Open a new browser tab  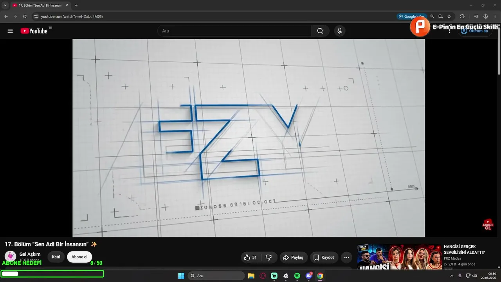point(76,5)
